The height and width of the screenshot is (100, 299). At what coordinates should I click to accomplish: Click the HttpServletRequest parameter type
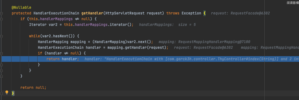coord(125,13)
